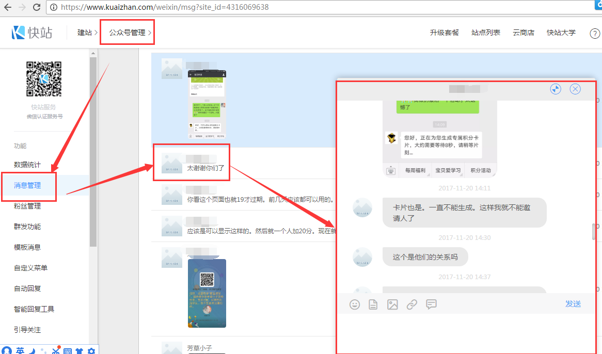Screen dimensions: 602x354
Task: Click the round pin icon in chat header
Action: pos(556,89)
